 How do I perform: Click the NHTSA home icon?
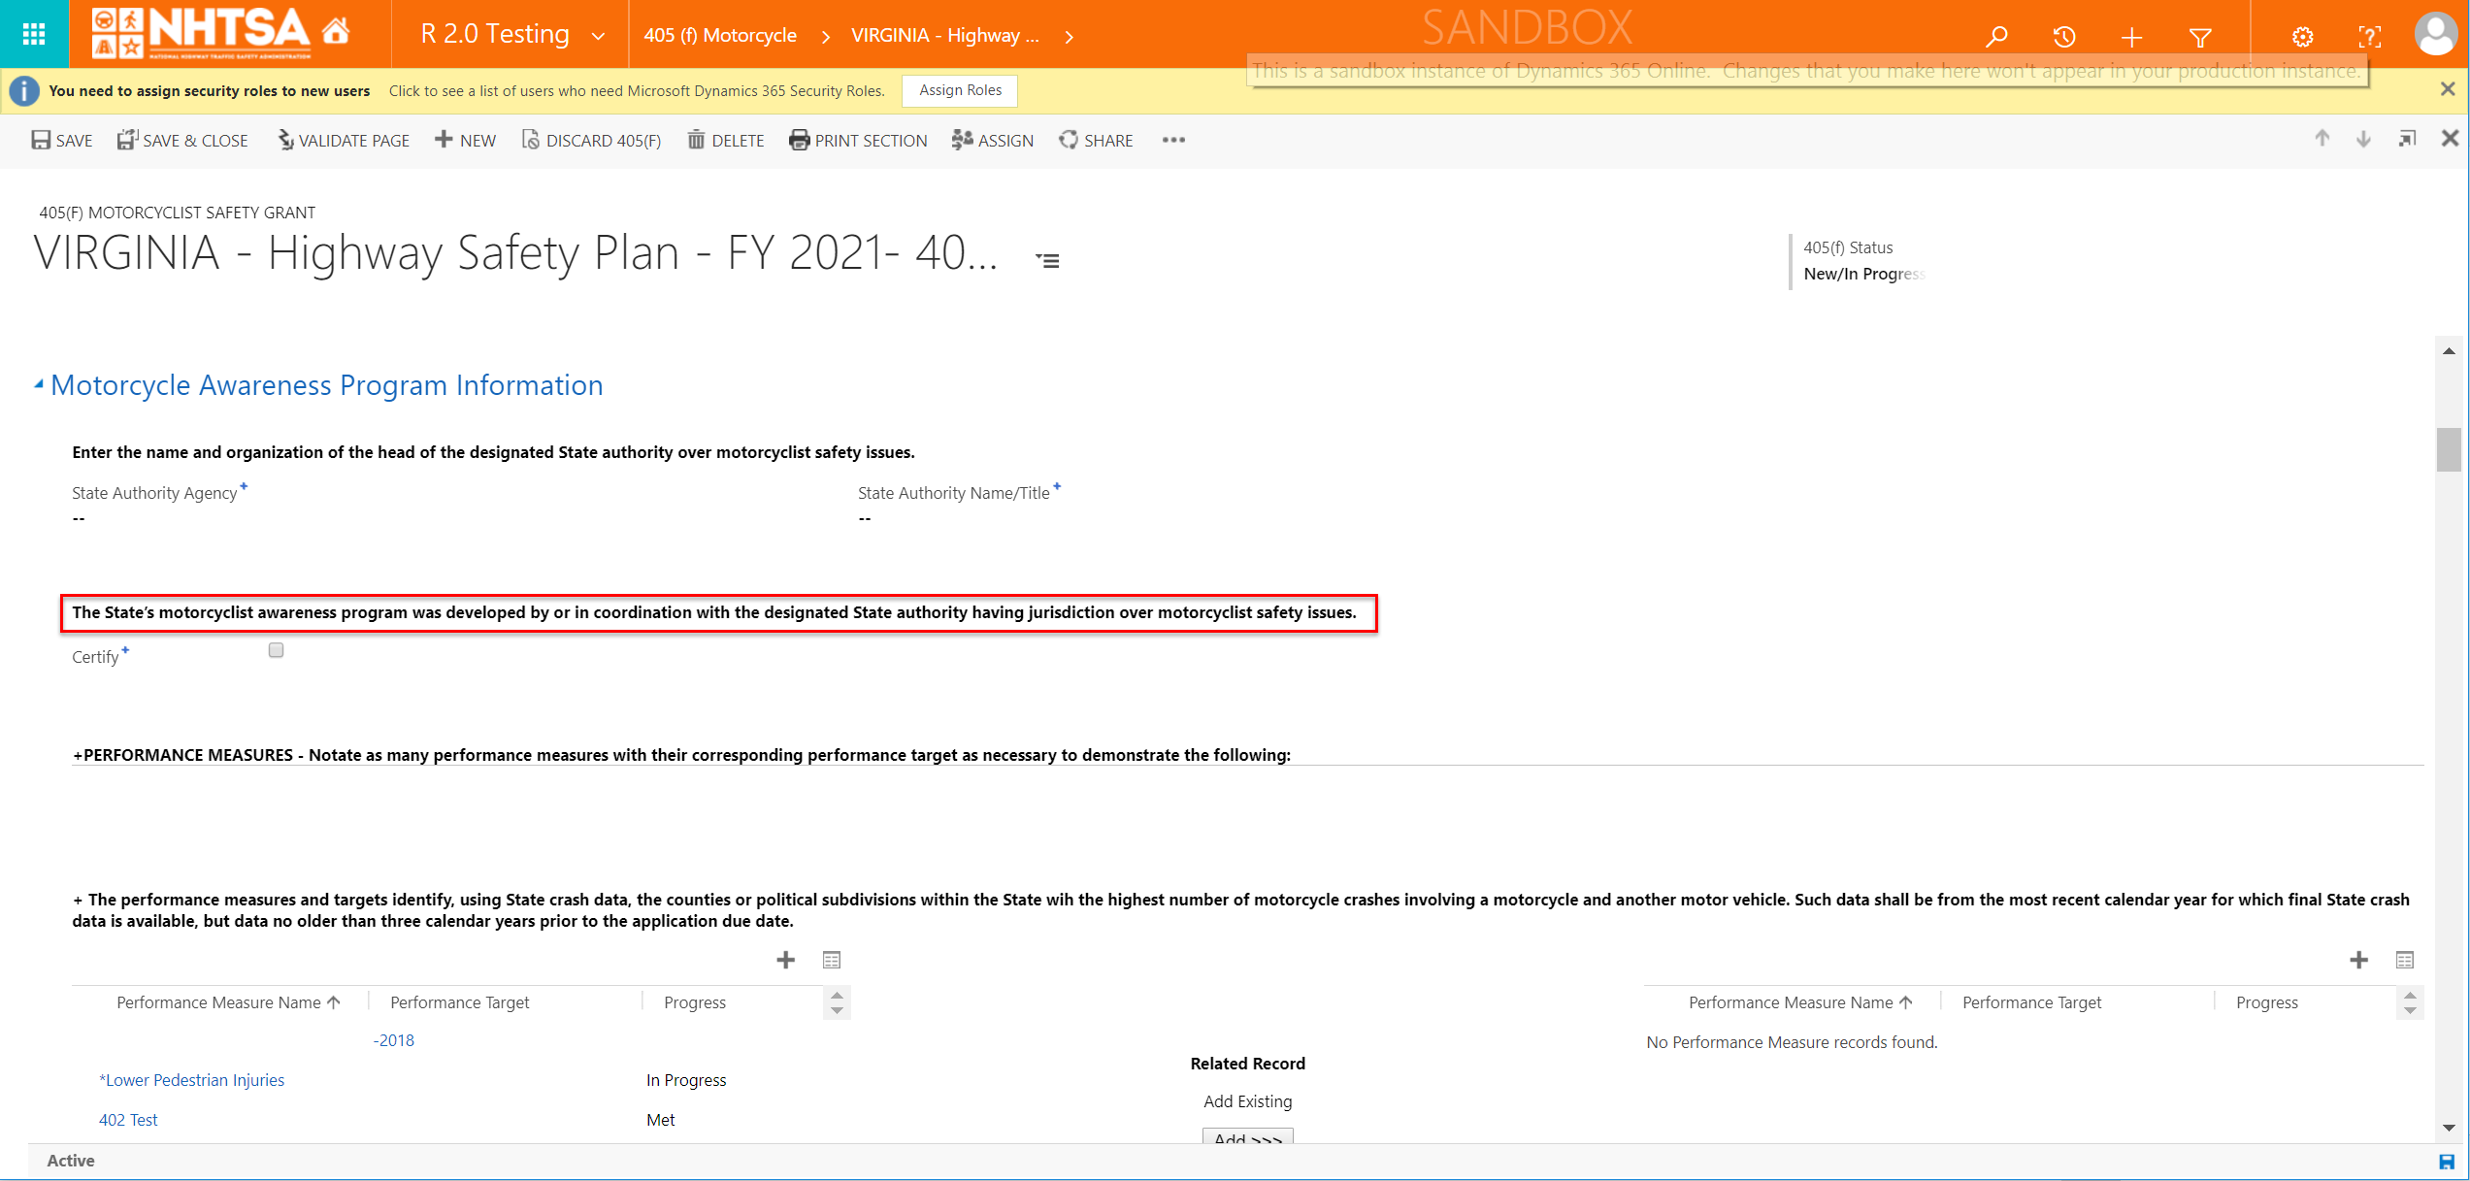click(336, 32)
